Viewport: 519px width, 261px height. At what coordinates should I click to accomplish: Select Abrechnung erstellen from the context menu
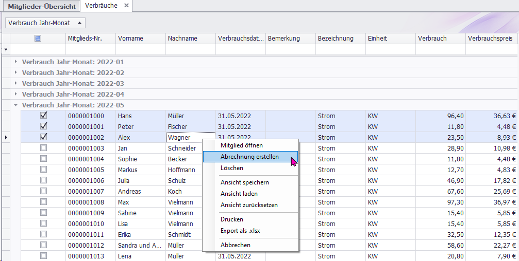(249, 157)
